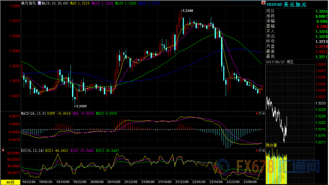Select the 60分 timeframe tab
Viewport: 329px width, 185px height.
(x=10, y=182)
